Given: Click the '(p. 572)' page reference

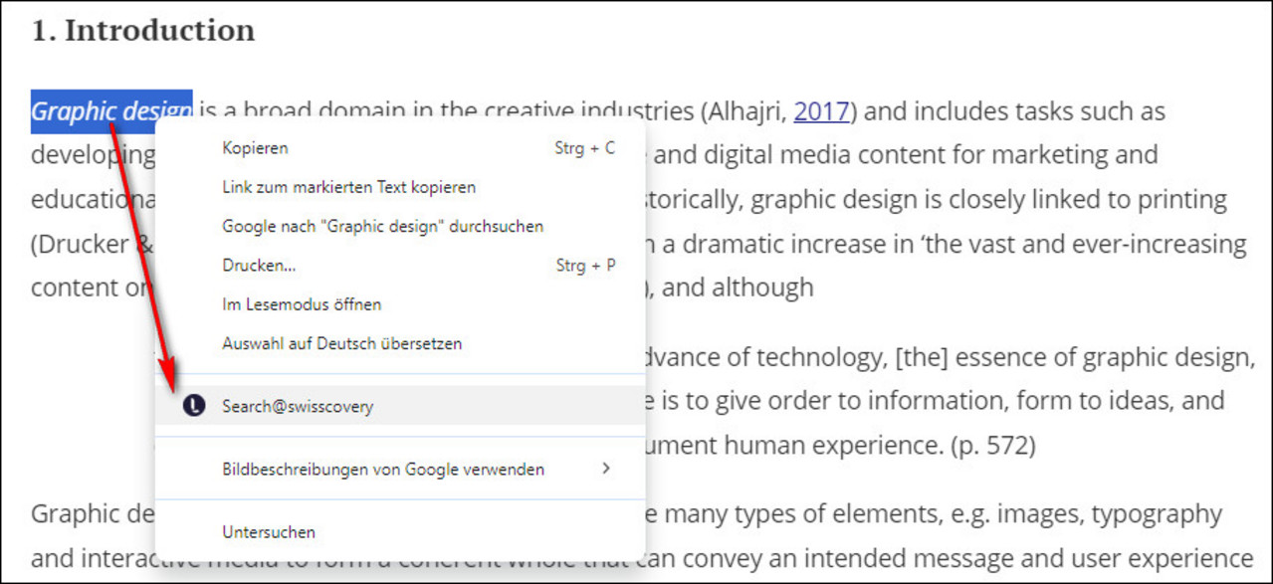Looking at the screenshot, I should pyautogui.click(x=992, y=446).
